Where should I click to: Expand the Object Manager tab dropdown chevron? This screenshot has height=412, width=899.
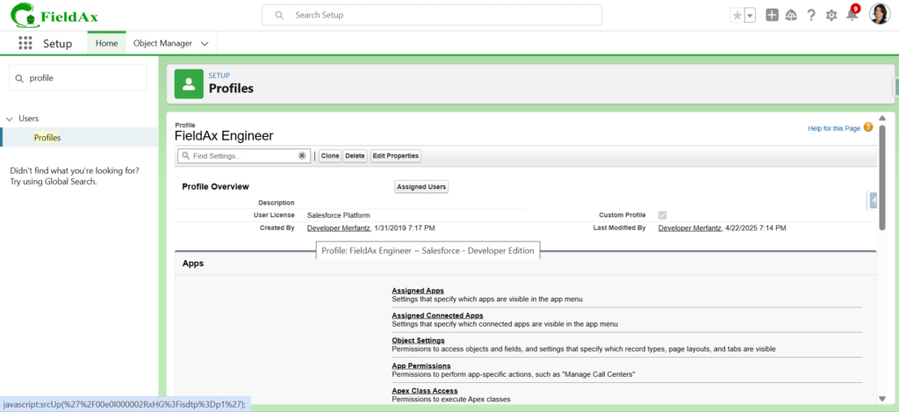click(205, 44)
